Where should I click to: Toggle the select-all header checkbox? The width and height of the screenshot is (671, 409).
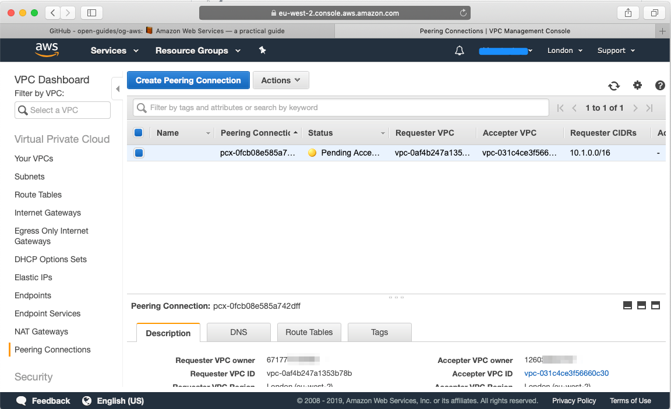138,133
